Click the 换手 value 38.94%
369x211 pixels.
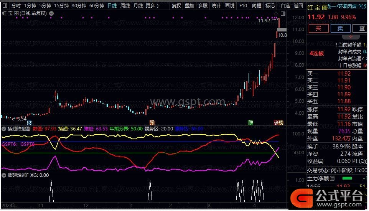[x=341, y=147]
